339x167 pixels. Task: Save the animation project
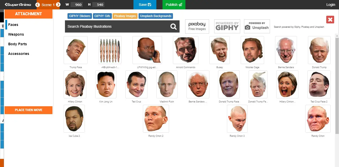[145, 5]
